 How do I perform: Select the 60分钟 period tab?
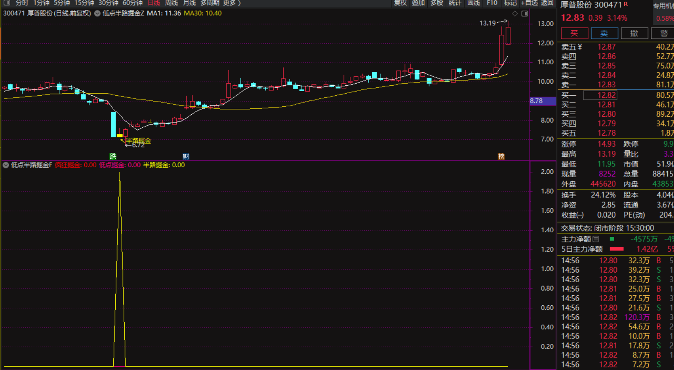pyautogui.click(x=132, y=3)
